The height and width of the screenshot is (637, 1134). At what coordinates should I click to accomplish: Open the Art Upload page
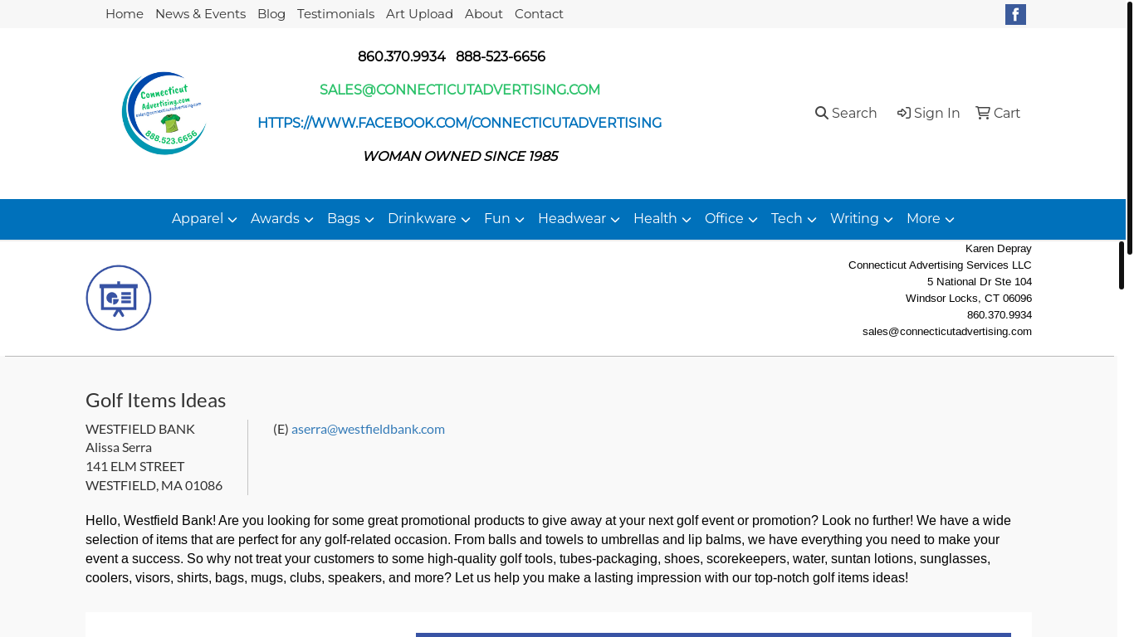pos(419,14)
